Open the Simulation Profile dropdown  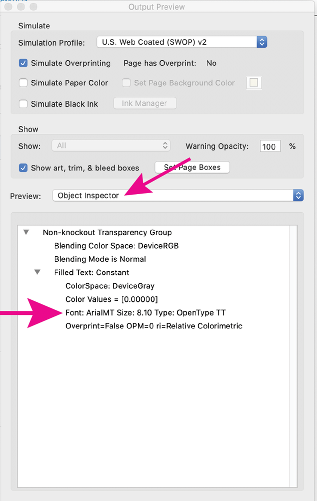click(182, 43)
